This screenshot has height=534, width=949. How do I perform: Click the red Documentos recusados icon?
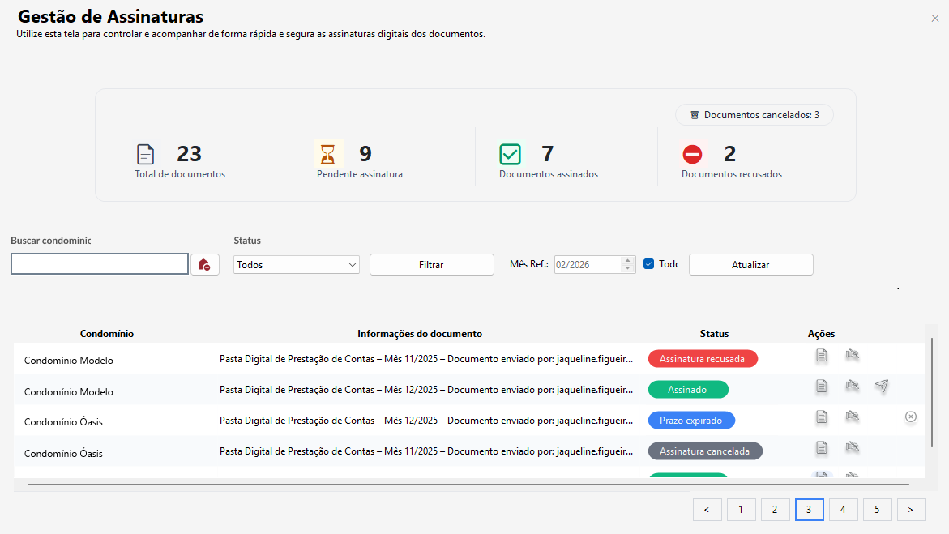pyautogui.click(x=692, y=155)
